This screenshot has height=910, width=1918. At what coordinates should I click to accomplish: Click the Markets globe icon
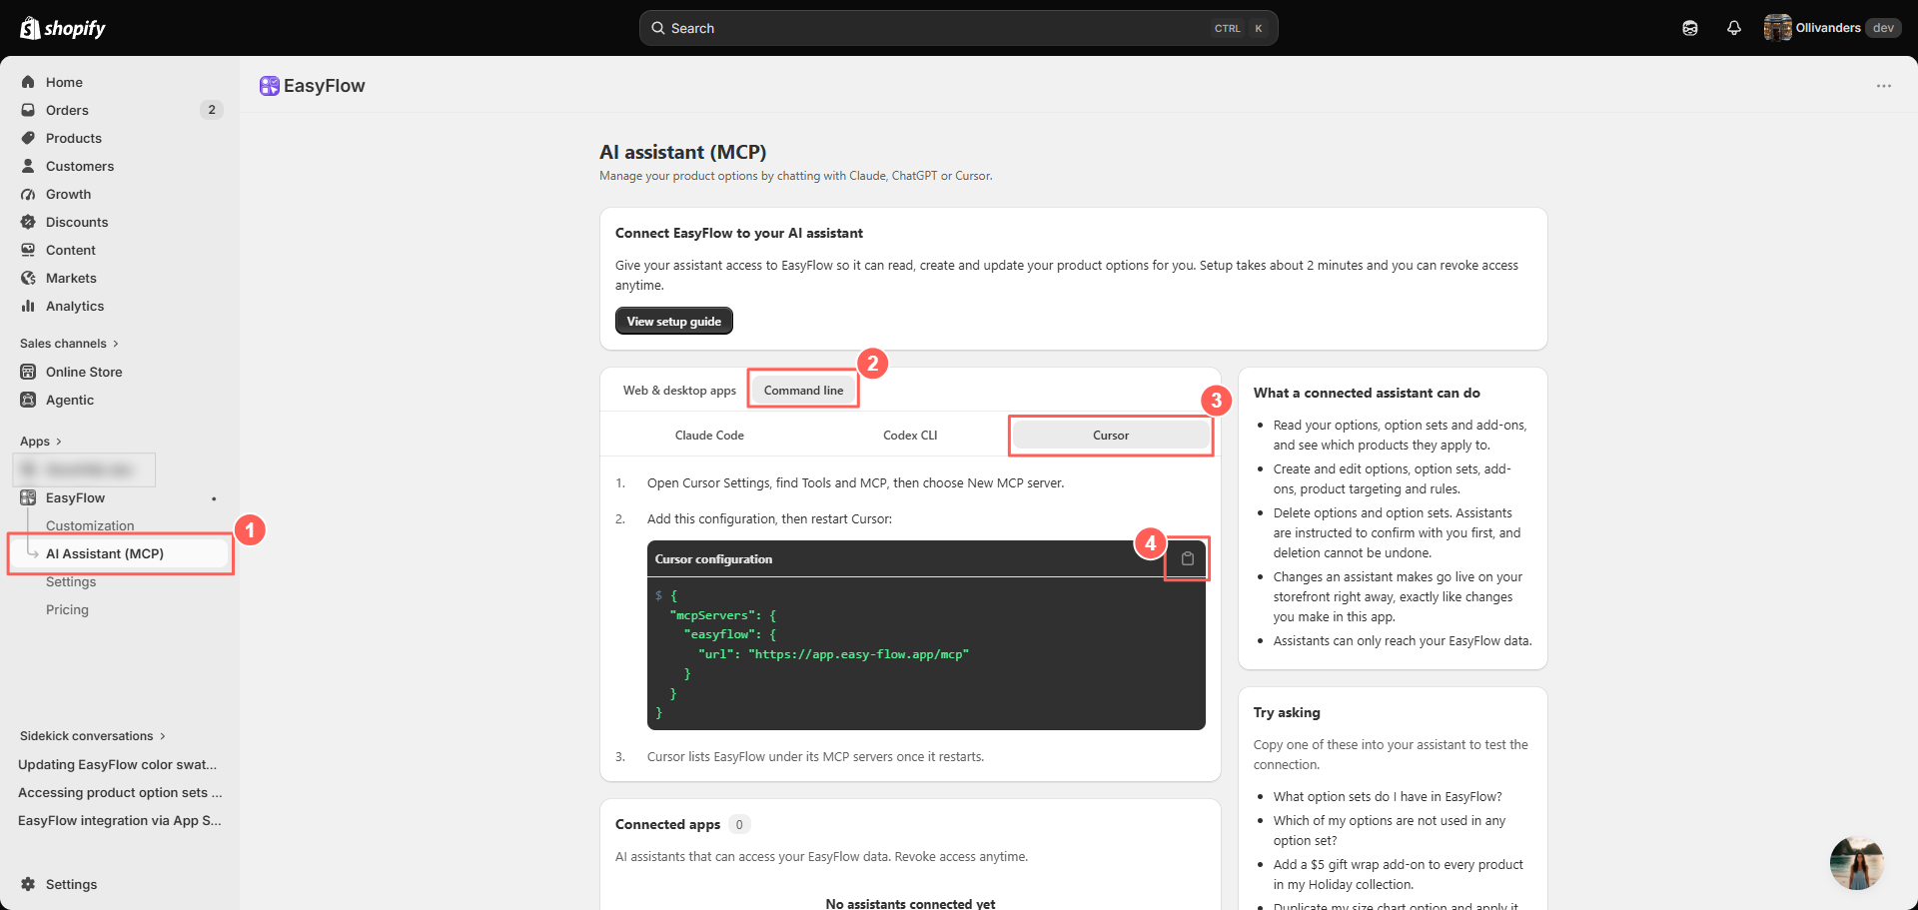pyautogui.click(x=28, y=278)
